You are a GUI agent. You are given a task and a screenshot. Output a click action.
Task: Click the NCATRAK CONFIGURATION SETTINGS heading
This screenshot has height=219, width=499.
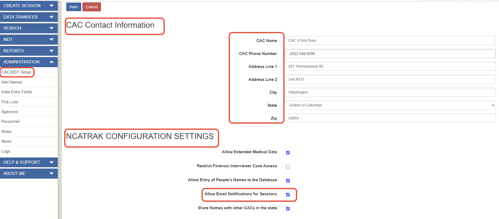point(140,136)
